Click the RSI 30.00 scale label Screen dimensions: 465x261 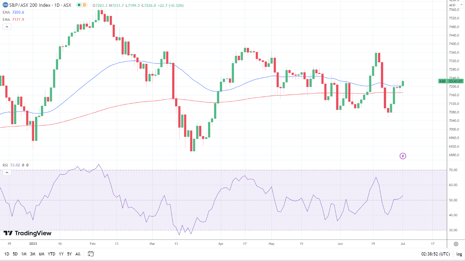pyautogui.click(x=453, y=230)
